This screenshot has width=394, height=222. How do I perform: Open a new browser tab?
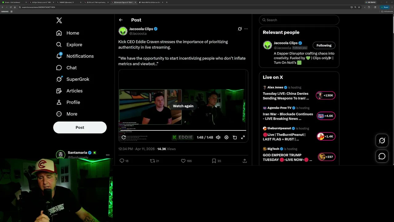tap(167, 2)
